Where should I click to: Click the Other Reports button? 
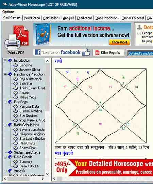pyautogui.click(x=108, y=52)
